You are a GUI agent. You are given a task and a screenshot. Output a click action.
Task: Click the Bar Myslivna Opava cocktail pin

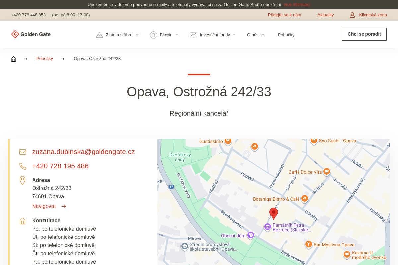(309, 244)
